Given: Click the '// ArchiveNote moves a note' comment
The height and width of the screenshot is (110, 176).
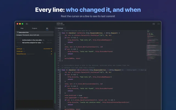Looking at the screenshot, I should (x=95, y=65).
